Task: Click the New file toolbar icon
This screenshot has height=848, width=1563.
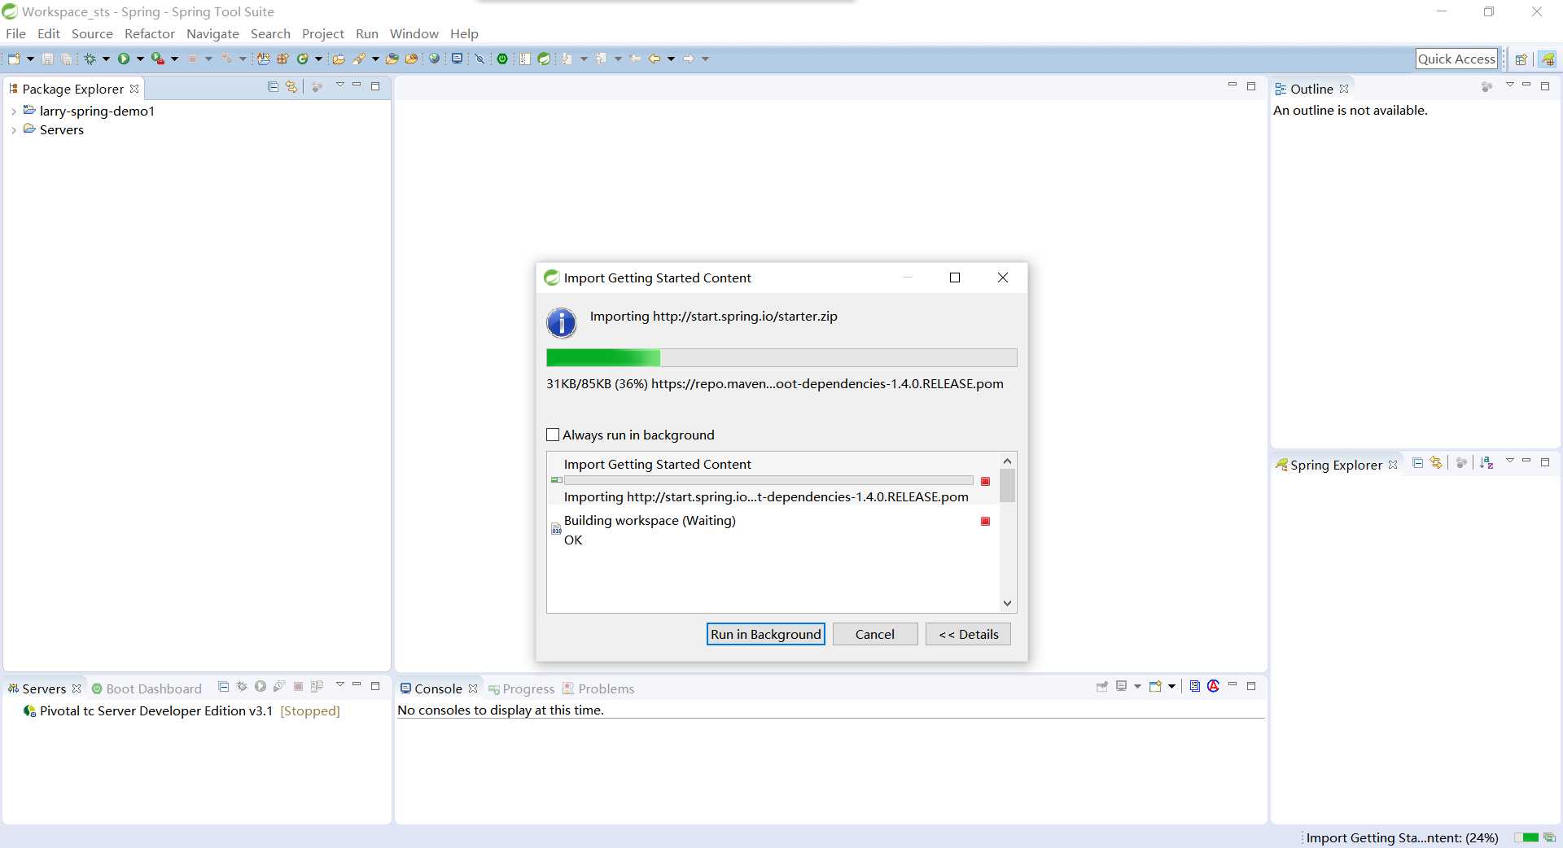Action: point(14,59)
